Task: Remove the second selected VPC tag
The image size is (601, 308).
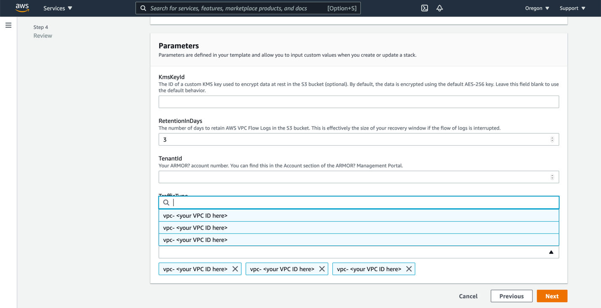Action: (x=322, y=269)
